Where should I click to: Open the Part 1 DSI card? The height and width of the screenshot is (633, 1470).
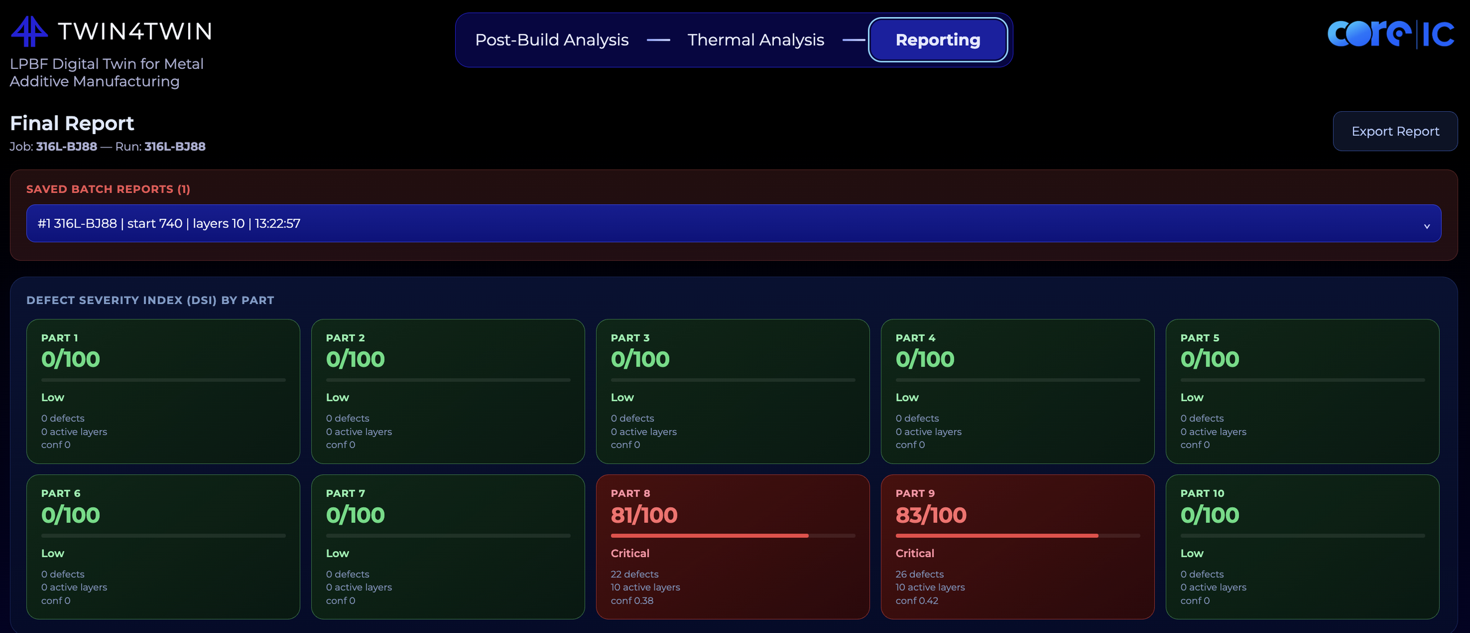163,391
